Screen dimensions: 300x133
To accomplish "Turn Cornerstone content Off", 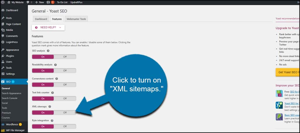I will pos(65,85).
